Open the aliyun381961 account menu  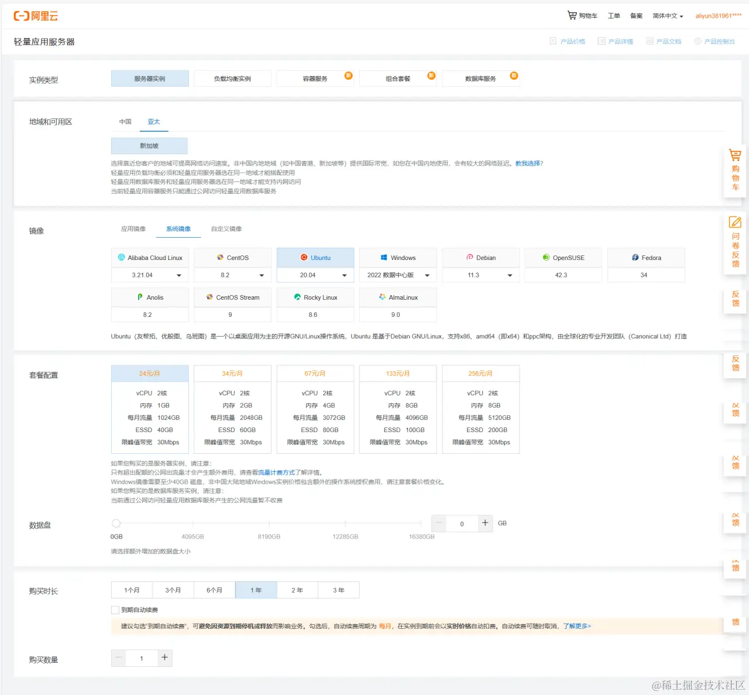(719, 16)
